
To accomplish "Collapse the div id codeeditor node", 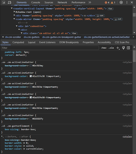I will pos(17,26).
